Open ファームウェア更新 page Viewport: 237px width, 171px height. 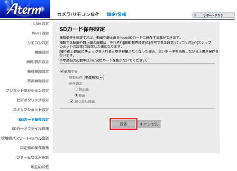(x=33, y=157)
